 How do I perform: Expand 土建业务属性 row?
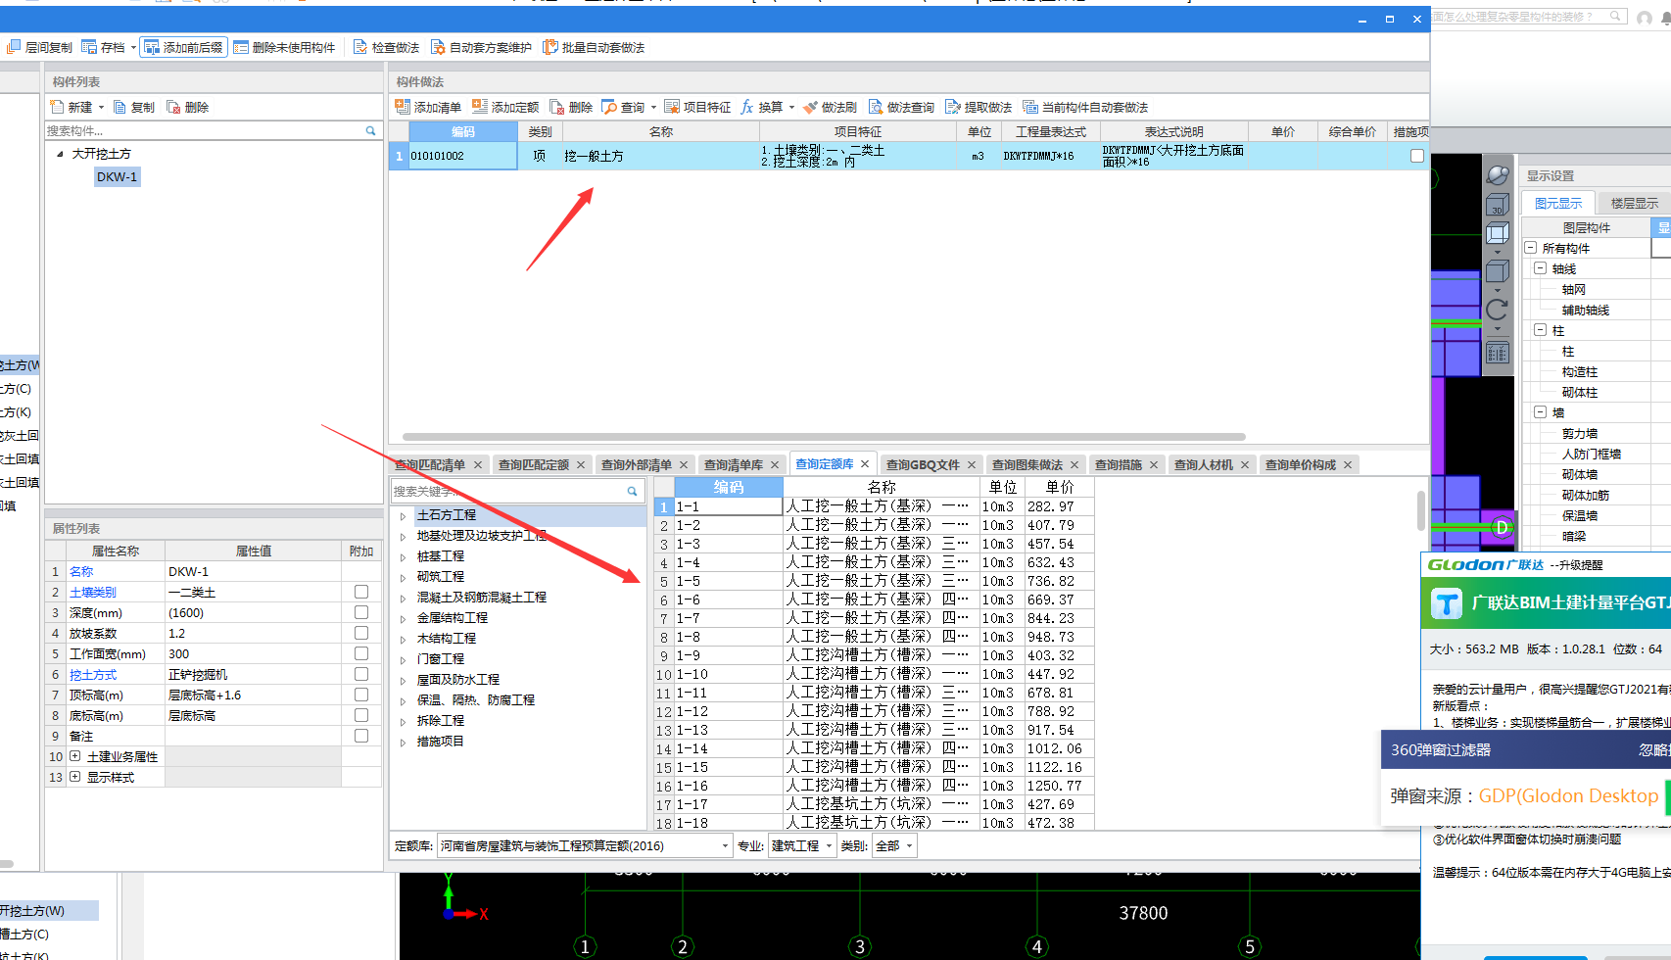pos(74,756)
